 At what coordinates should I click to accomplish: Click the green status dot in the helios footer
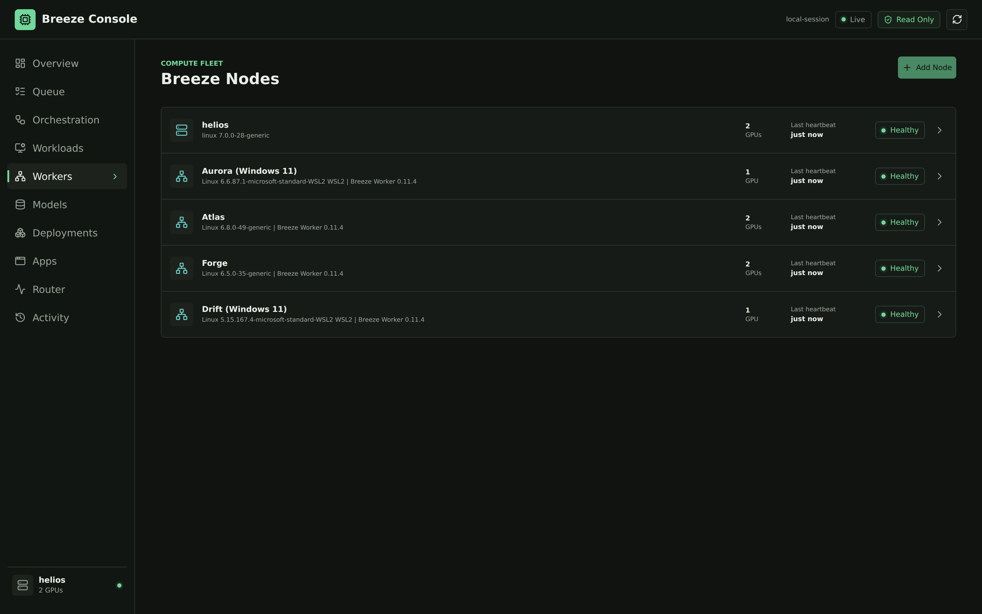119,585
